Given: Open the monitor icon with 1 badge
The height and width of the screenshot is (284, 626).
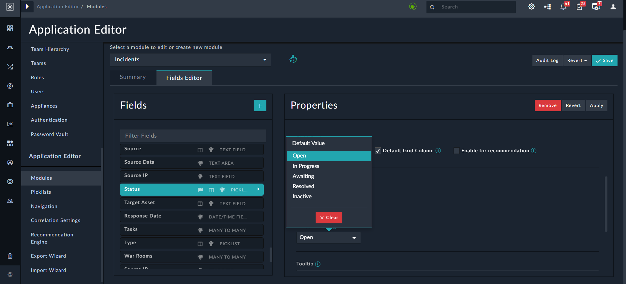Looking at the screenshot, I should click(596, 7).
